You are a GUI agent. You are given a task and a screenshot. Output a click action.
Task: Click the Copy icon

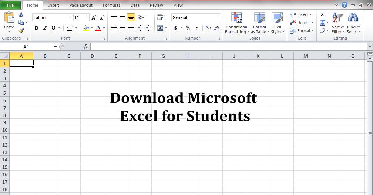[x=21, y=22]
